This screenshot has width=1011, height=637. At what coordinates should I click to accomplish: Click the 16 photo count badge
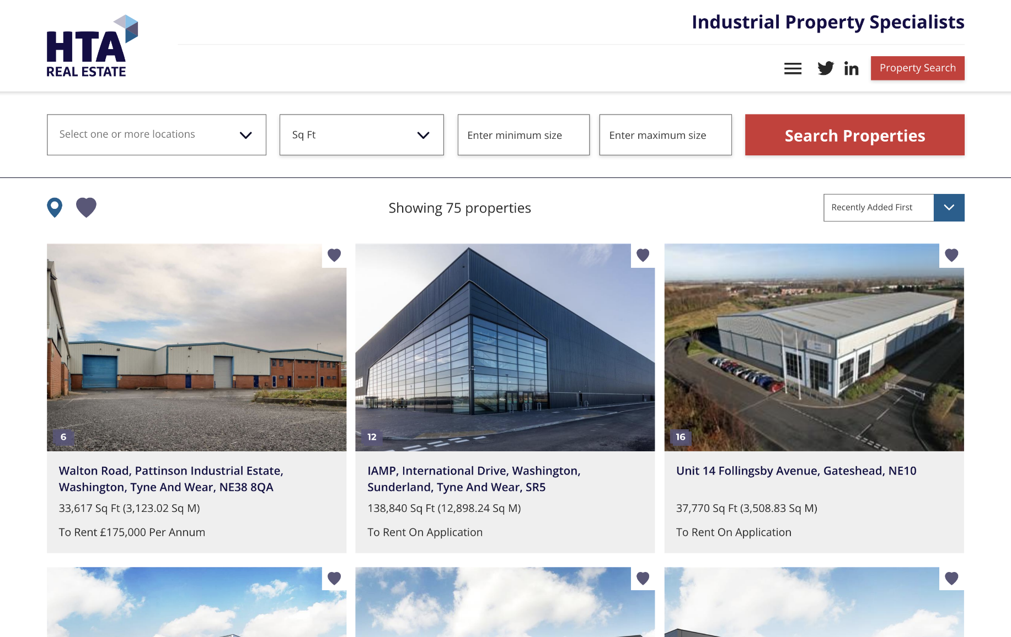(x=681, y=437)
